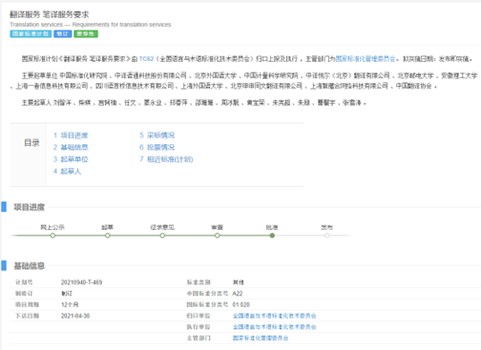Click the international classification 01.020
Image resolution: width=481 pixels, height=350 pixels.
pyautogui.click(x=241, y=304)
